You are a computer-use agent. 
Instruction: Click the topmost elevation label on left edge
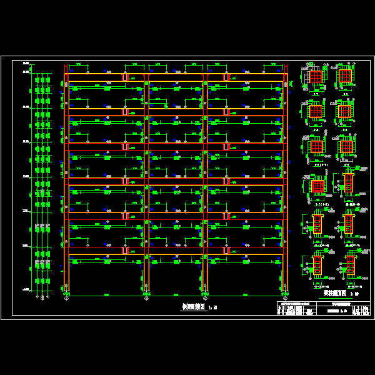[26, 63]
